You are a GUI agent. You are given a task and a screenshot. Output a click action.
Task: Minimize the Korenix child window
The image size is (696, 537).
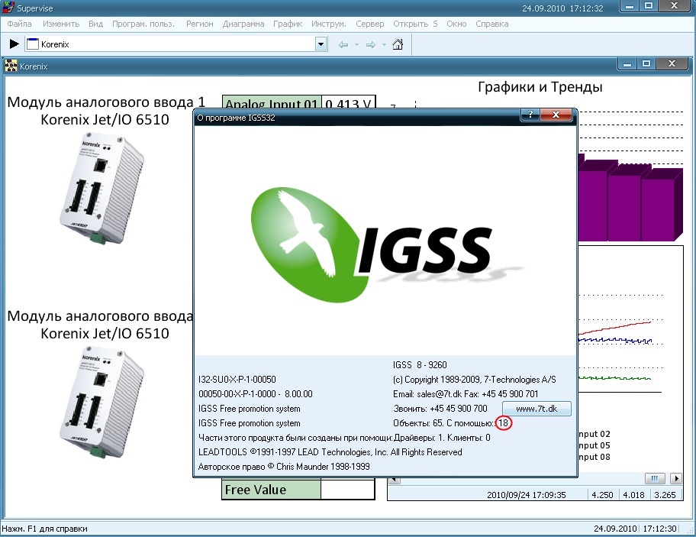tap(627, 64)
